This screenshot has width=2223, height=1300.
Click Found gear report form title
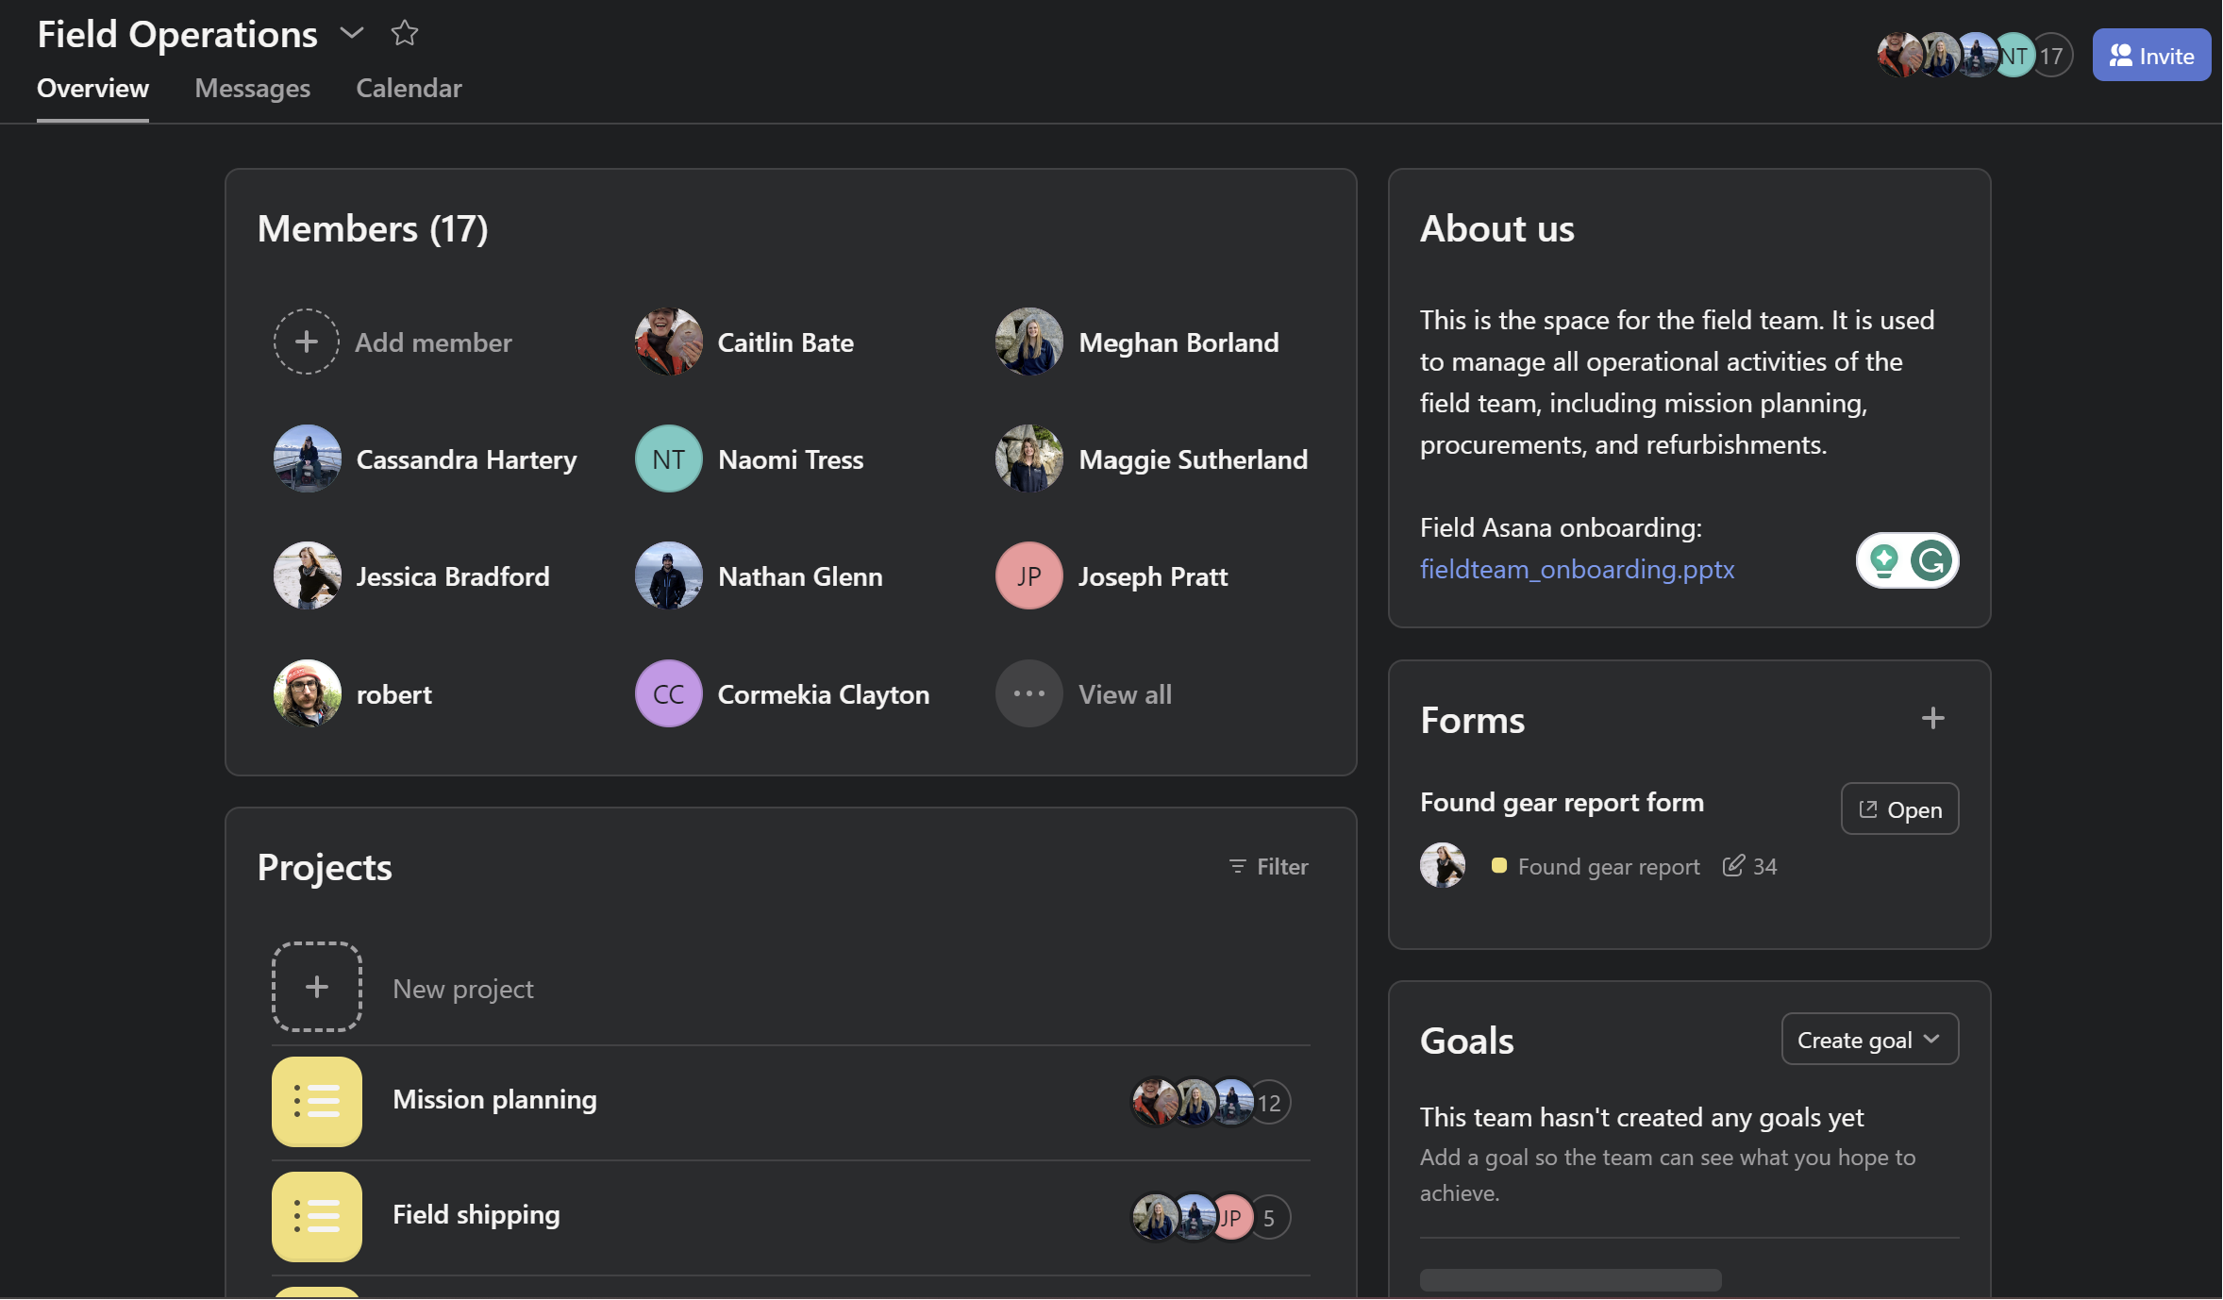point(1562,802)
